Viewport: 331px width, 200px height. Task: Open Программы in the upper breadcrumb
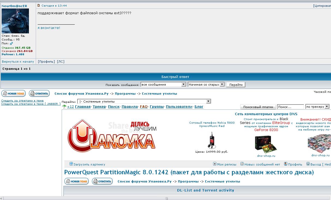coord(125,94)
